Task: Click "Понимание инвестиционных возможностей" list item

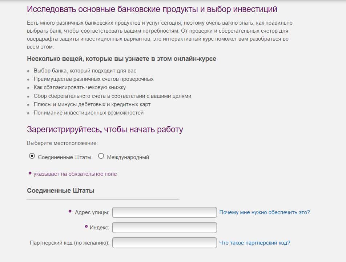Action: [x=88, y=113]
